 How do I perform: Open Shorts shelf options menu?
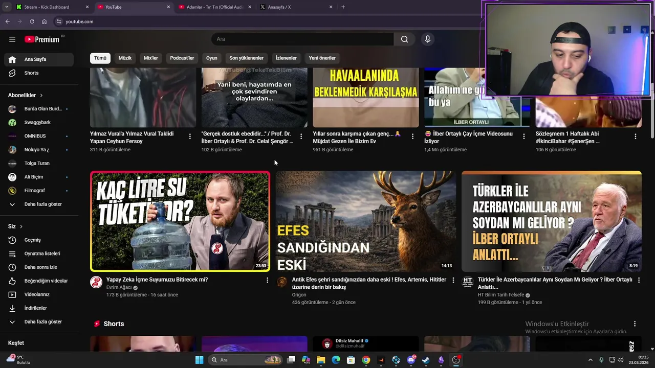tap(635, 324)
